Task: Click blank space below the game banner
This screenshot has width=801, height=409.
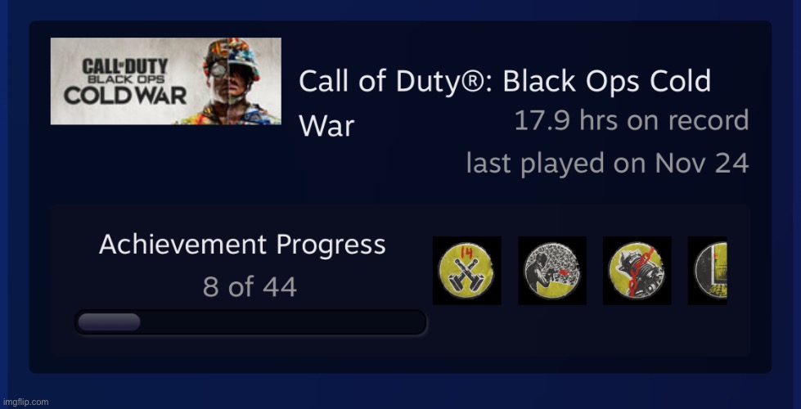Action: pos(165,164)
